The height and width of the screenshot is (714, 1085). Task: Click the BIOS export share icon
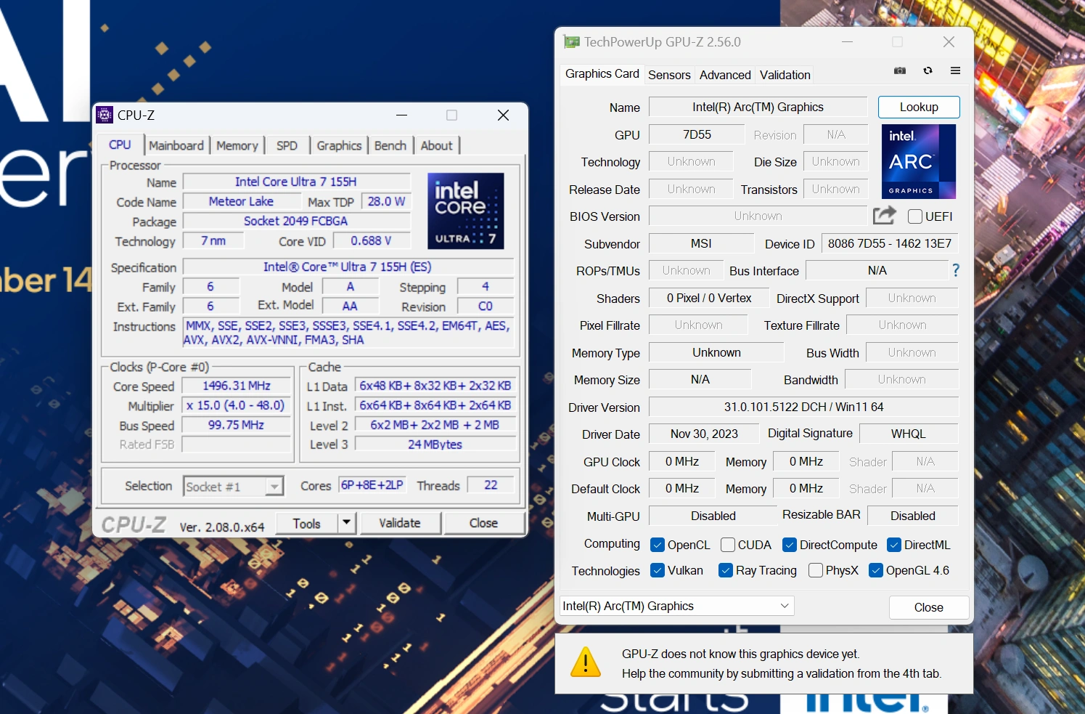click(885, 216)
